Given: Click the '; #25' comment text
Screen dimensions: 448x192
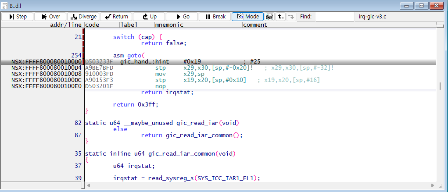Looking at the screenshot, I should [252, 62].
